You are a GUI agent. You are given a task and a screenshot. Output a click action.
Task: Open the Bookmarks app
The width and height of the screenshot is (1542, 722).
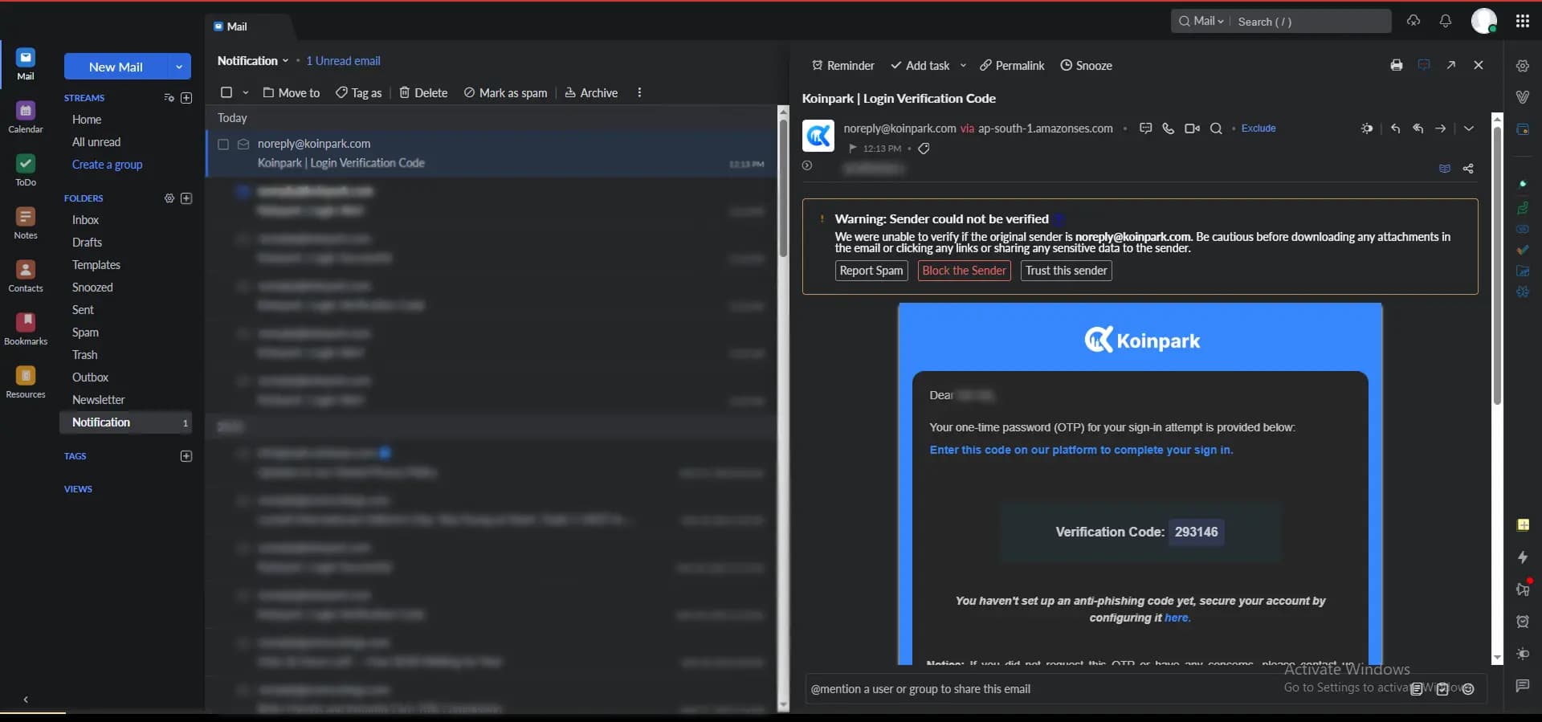[26, 328]
